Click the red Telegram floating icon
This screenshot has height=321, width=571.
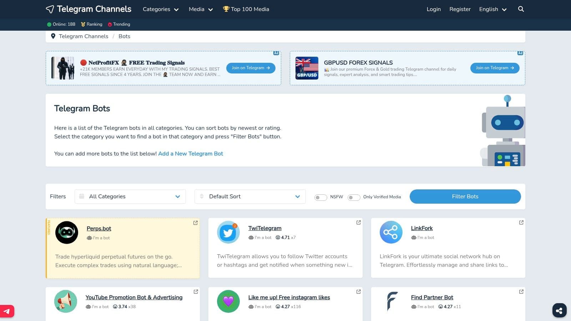pos(7,311)
